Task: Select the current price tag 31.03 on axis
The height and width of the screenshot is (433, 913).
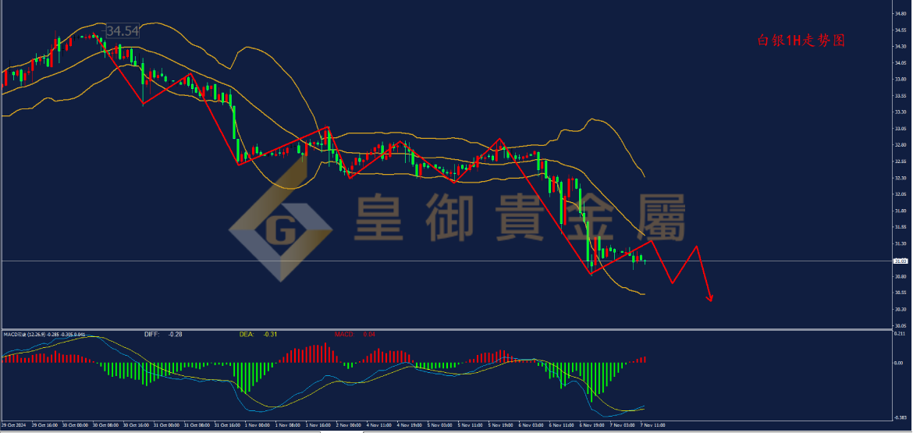Action: (901, 261)
